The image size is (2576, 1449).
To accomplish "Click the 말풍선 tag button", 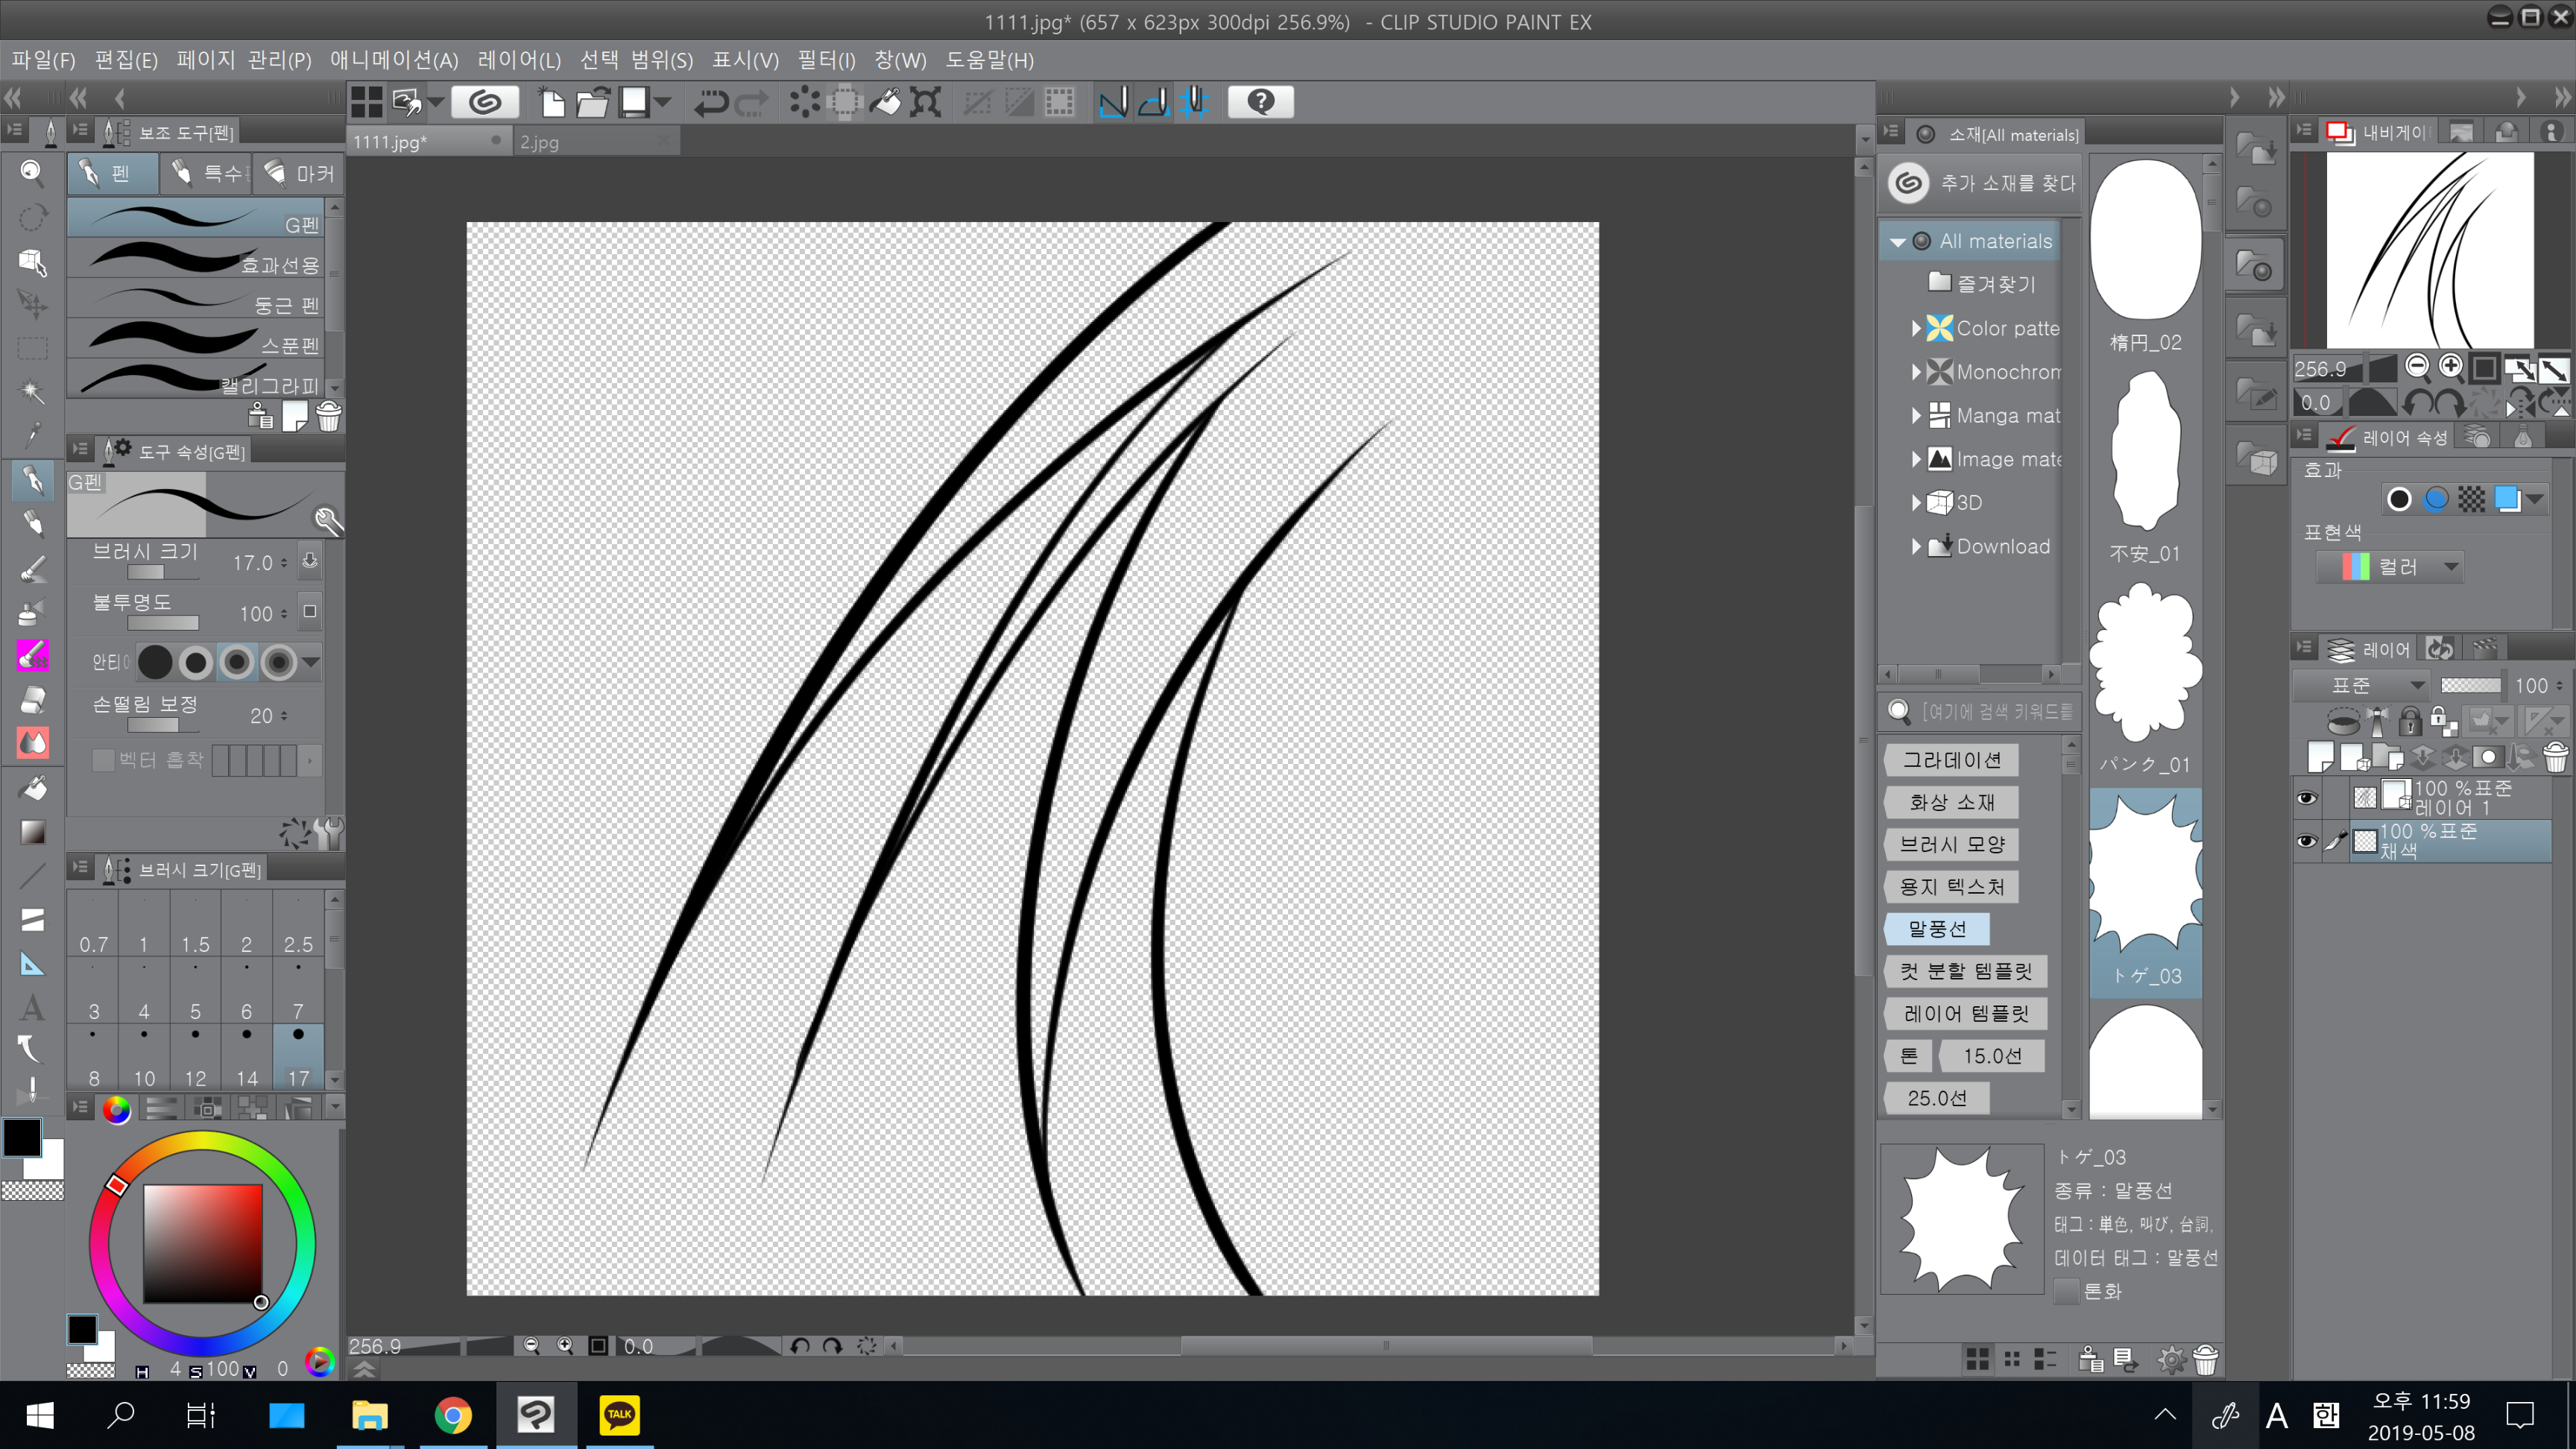I will pos(1936,928).
